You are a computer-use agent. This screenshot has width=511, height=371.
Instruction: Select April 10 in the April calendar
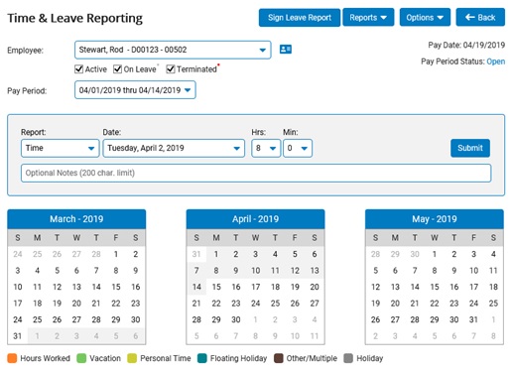click(255, 271)
